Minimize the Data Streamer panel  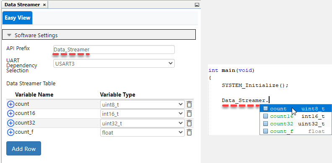click(197, 5)
